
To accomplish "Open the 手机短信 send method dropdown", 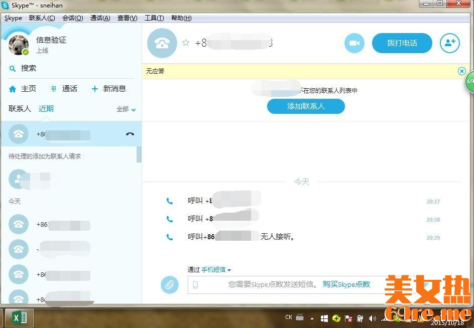I will pos(216,270).
